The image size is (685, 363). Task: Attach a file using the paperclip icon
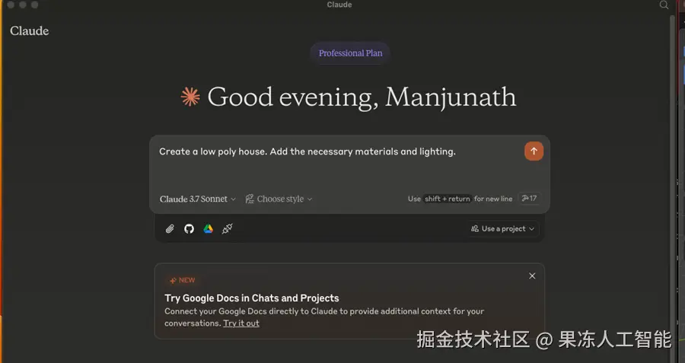[x=170, y=229]
